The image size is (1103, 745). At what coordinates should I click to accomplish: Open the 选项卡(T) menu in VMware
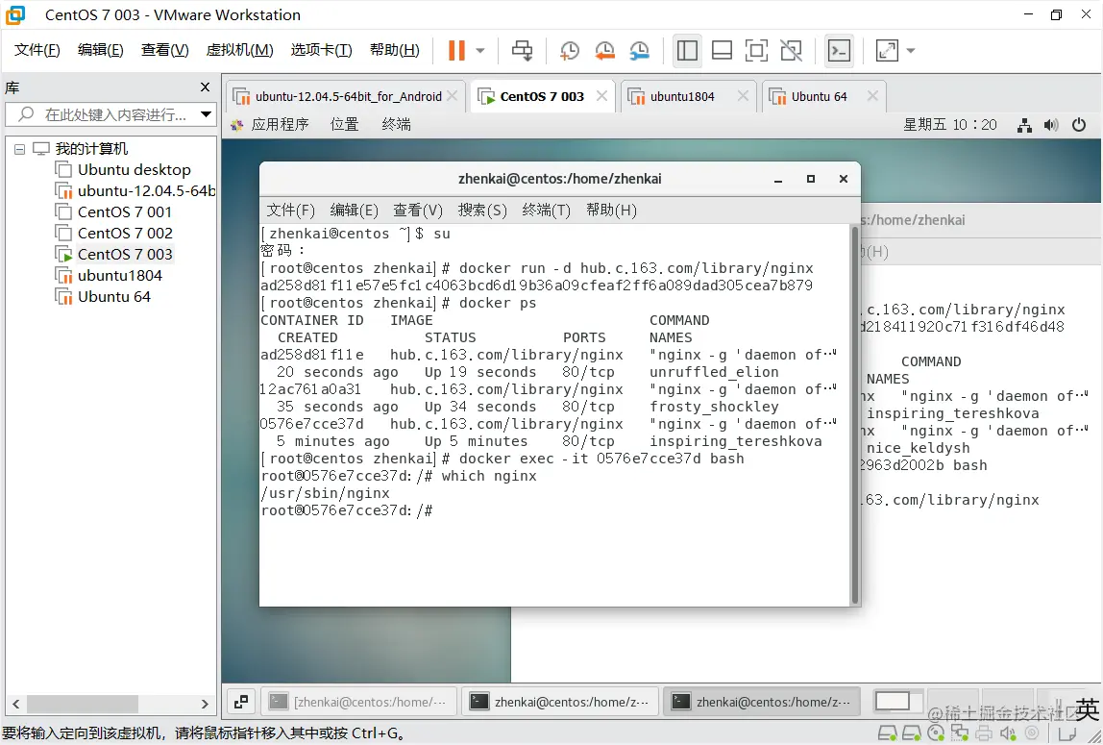coord(322,50)
